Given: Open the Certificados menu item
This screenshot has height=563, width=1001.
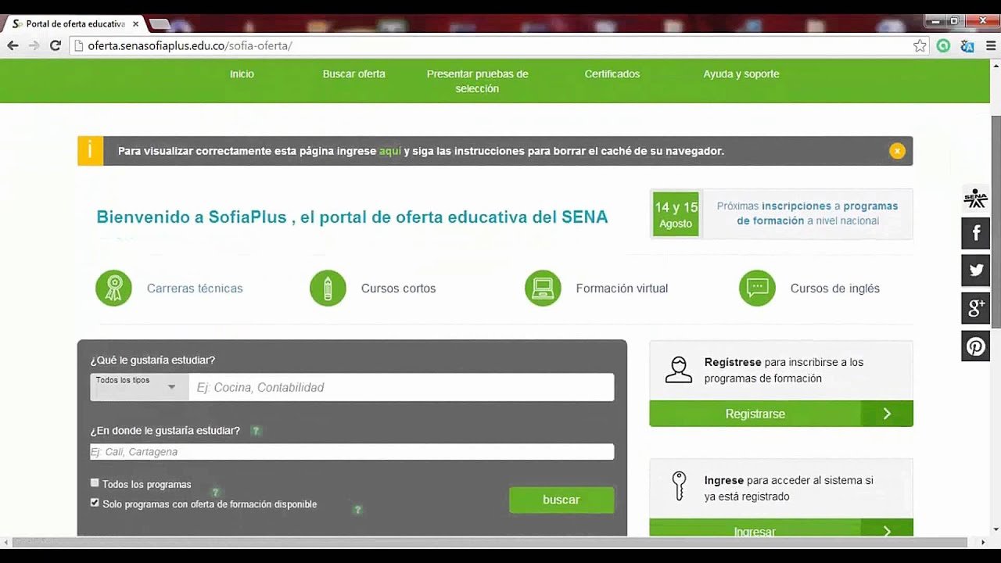Looking at the screenshot, I should (x=612, y=74).
